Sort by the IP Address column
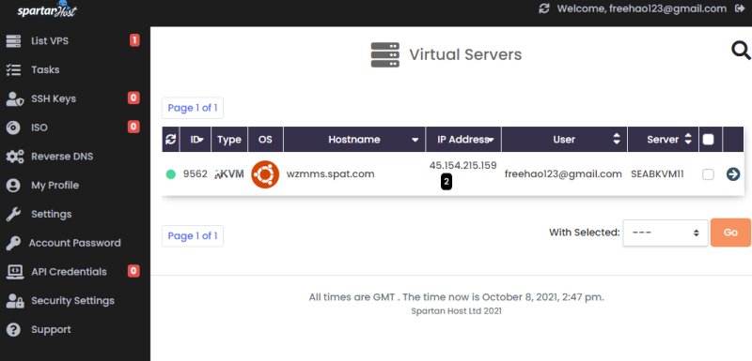 point(463,139)
